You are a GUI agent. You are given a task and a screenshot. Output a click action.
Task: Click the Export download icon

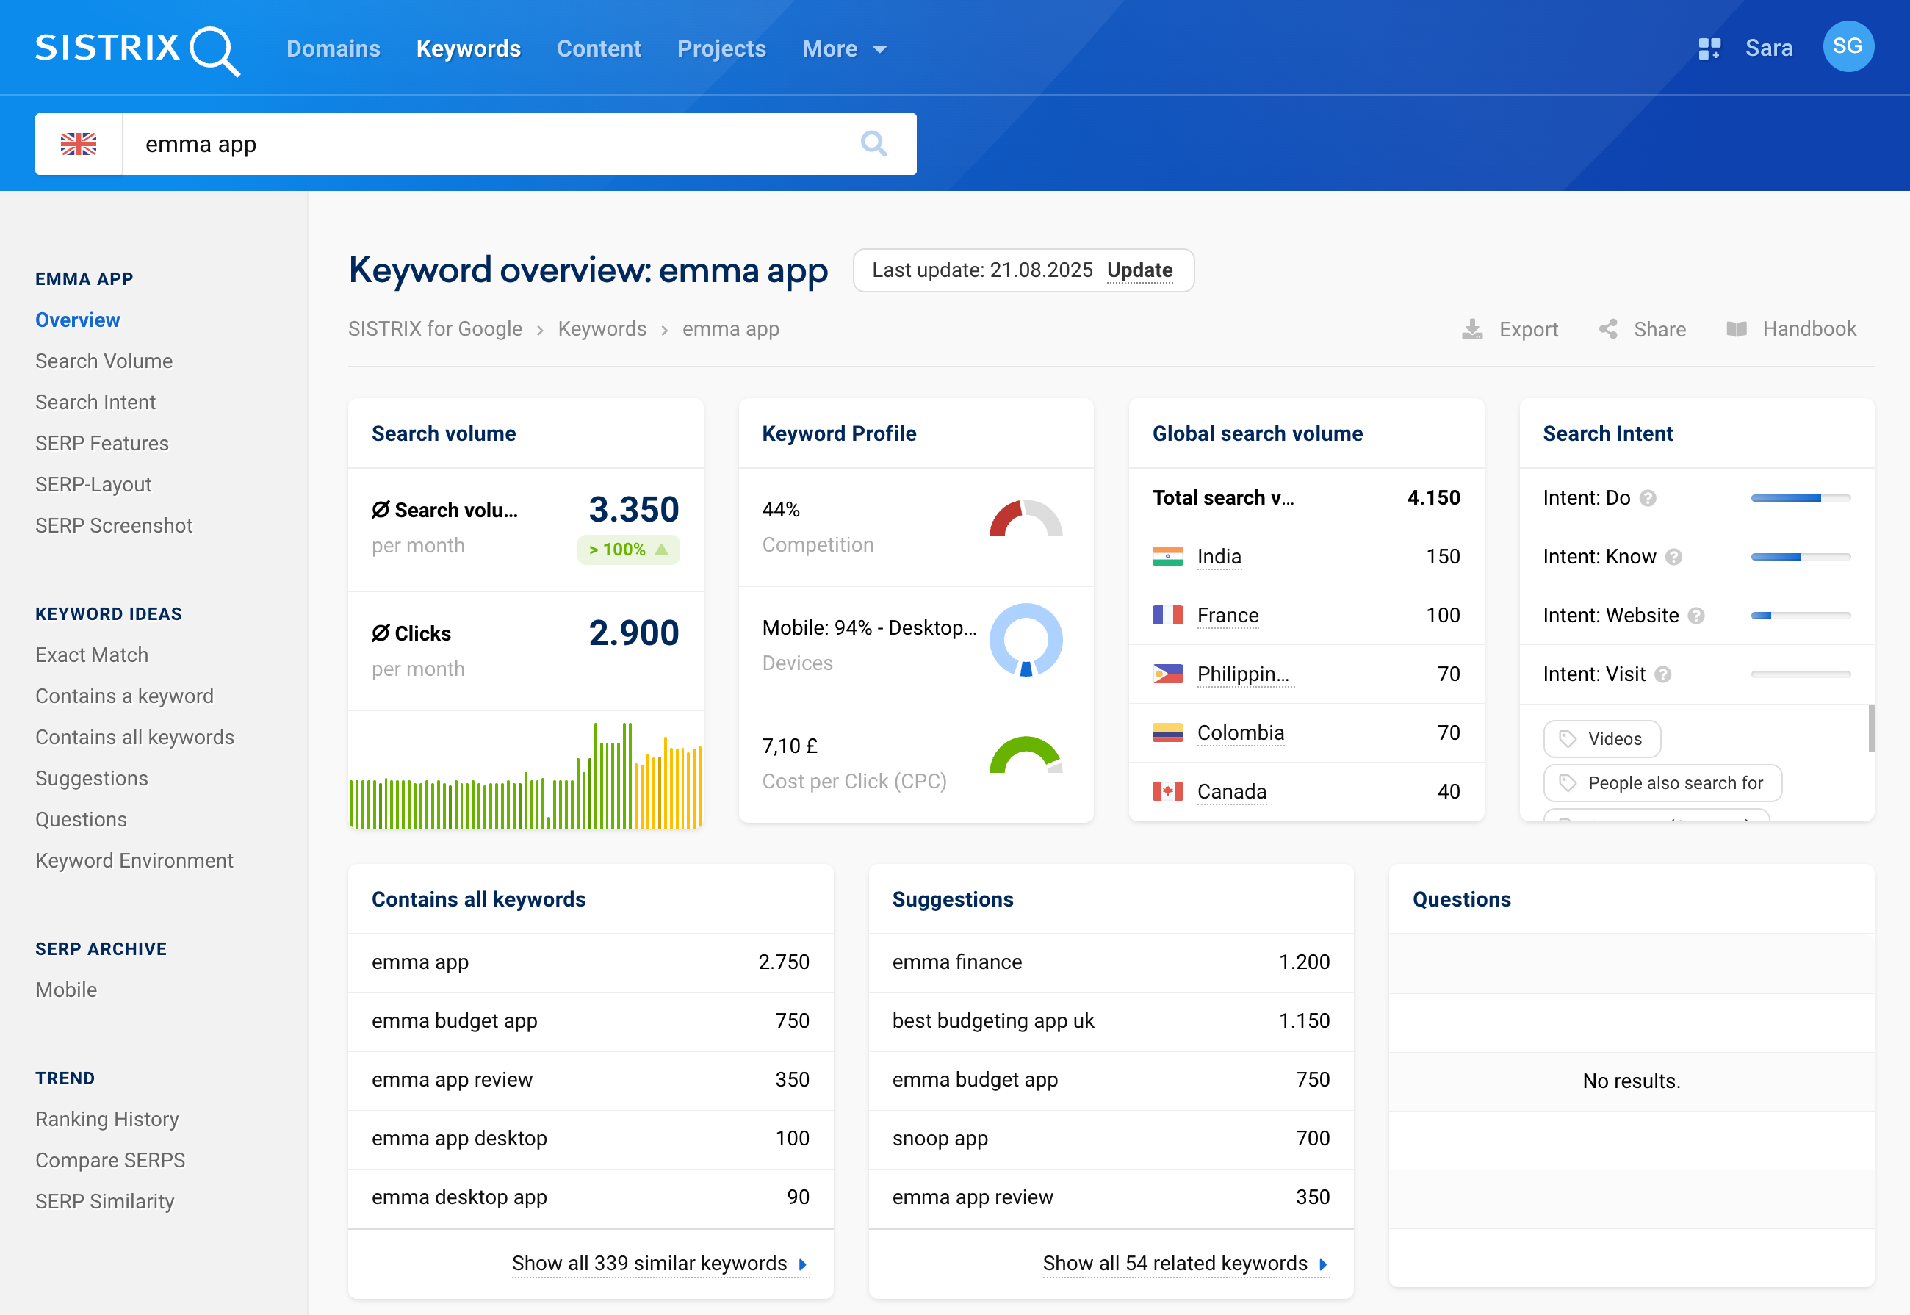pyautogui.click(x=1474, y=329)
